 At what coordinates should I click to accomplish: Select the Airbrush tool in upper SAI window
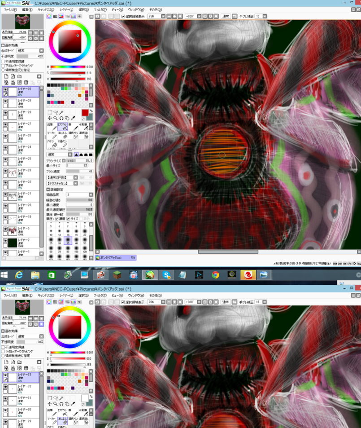click(x=62, y=127)
